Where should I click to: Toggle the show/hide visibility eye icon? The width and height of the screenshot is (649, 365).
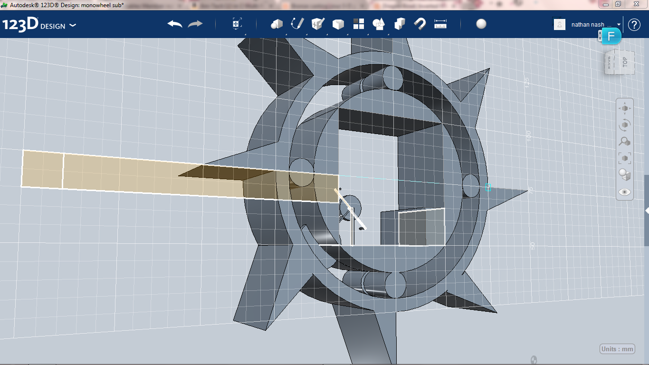625,192
